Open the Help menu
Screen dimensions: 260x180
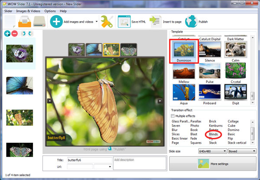pyautogui.click(x=63, y=11)
